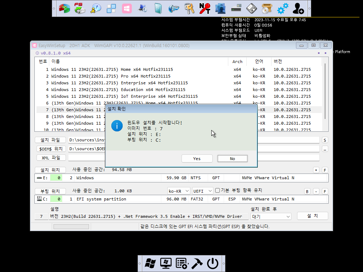Click the description field 버전 23H2(Build 22631.2715)
The image size is (363, 272).
(148, 216)
